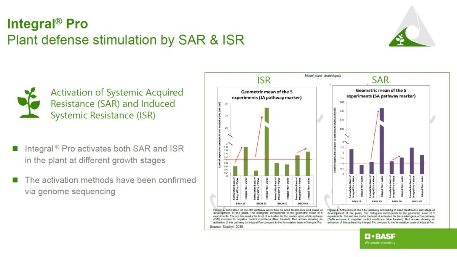Click the green sprout icon beside Activation heading
The width and height of the screenshot is (457, 257).
29,102
